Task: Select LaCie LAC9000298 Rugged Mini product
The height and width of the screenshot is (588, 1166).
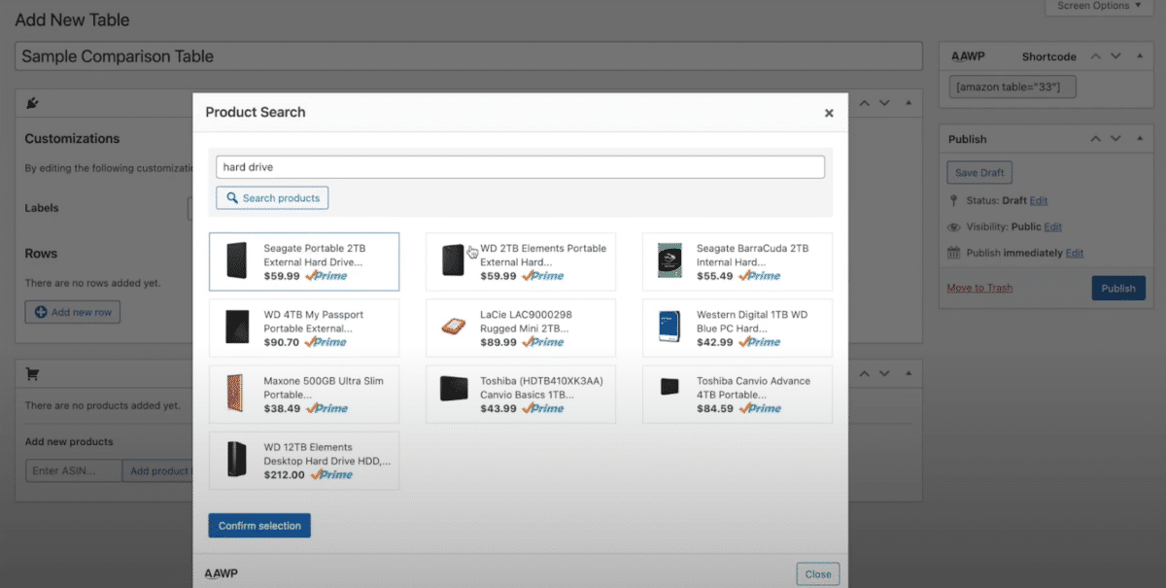Action: pyautogui.click(x=521, y=328)
